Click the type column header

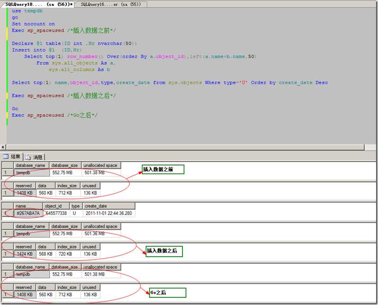coord(76,206)
